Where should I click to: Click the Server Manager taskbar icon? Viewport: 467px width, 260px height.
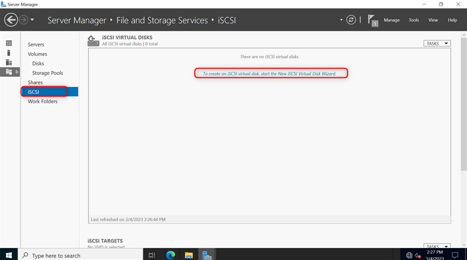click(207, 255)
